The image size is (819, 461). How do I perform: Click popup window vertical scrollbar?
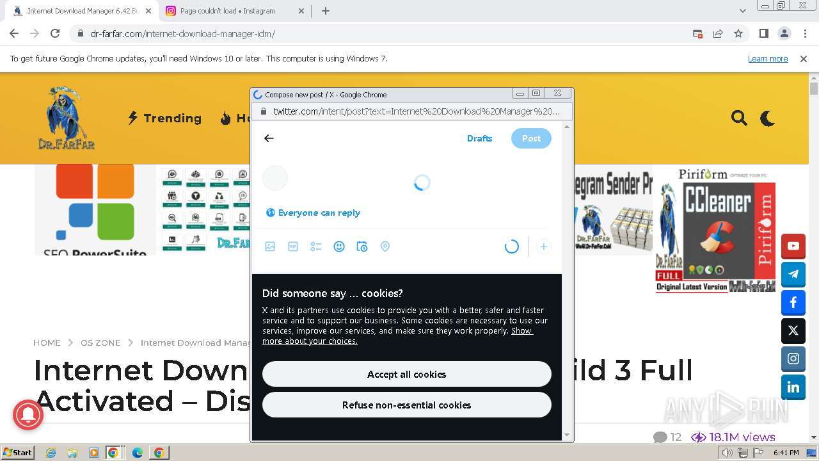566,280
